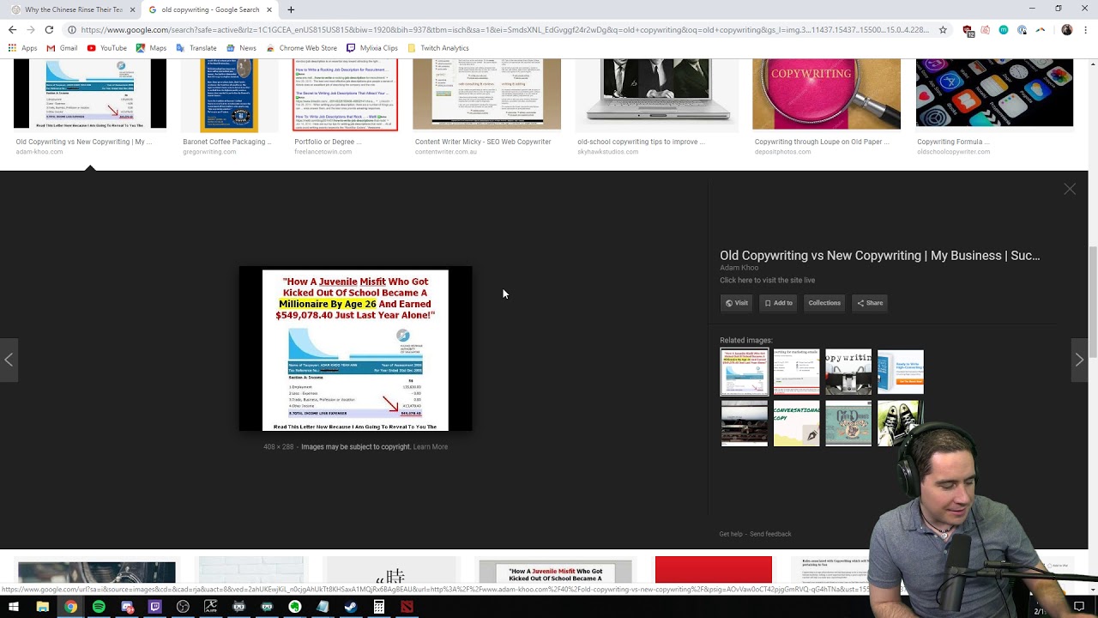This screenshot has height=618, width=1098.
Task: Open the Windows Start menu
Action: 14,607
